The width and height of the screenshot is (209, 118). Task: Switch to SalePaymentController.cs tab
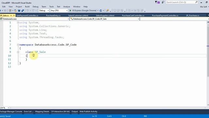[27, 15]
